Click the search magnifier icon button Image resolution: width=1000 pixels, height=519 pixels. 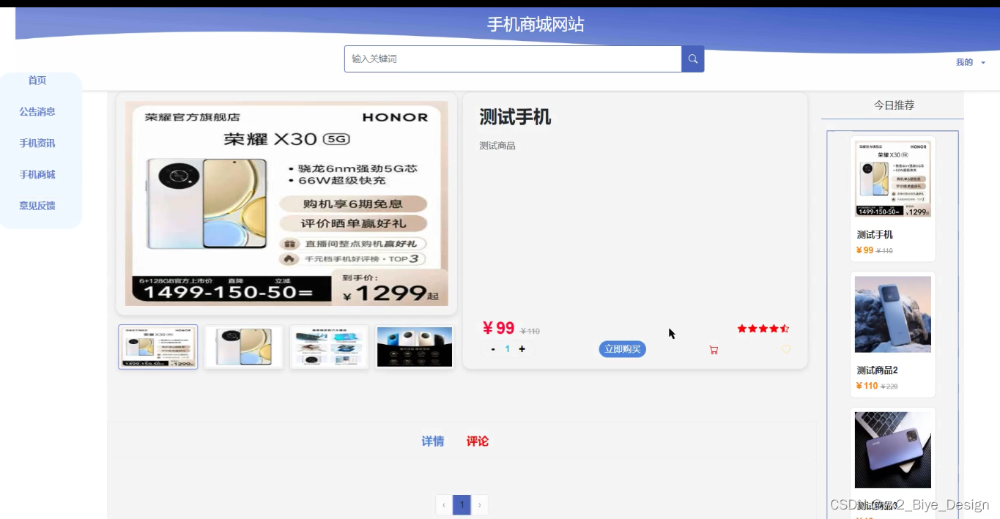point(692,59)
